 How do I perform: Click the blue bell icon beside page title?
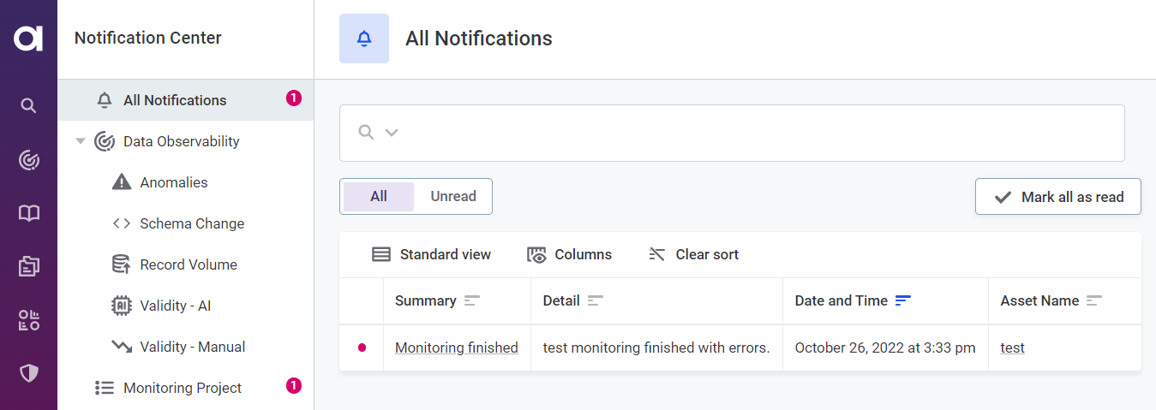pyautogui.click(x=364, y=39)
